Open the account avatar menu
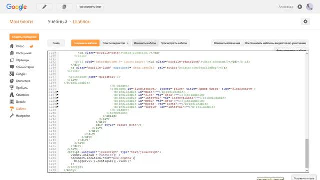Image resolution: width=320 pixels, height=180 pixels. click(x=310, y=7)
